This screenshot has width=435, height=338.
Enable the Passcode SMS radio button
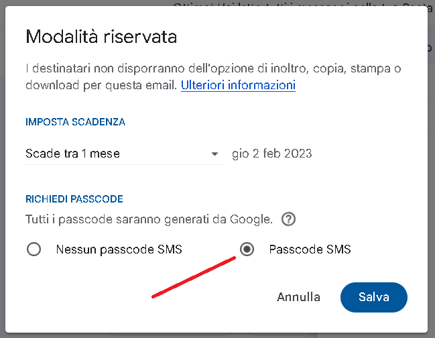247,250
